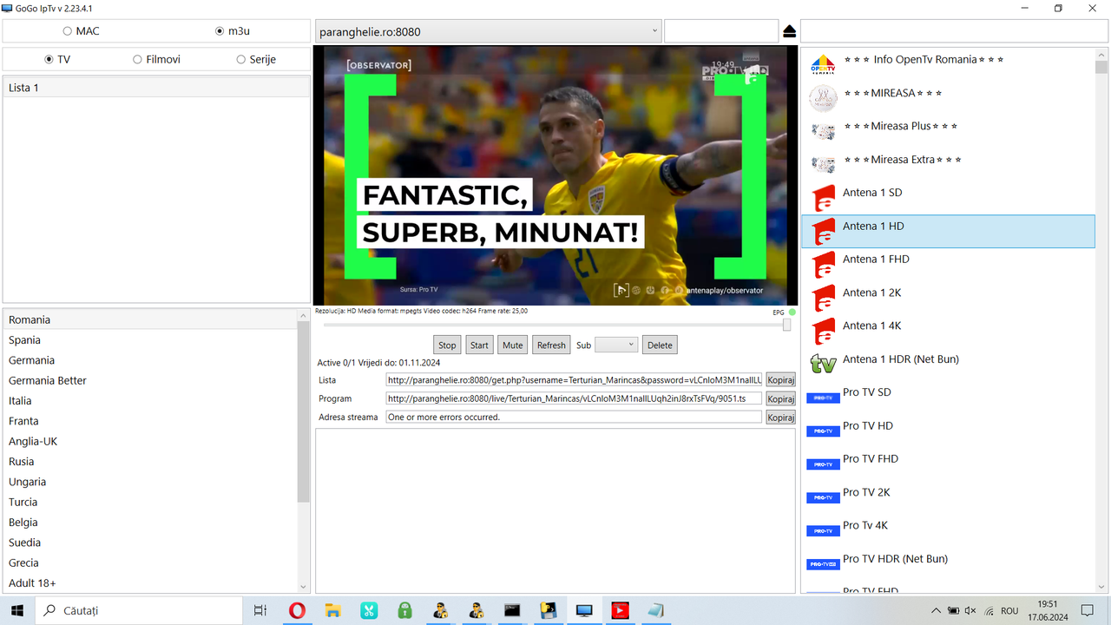Viewport: 1111px width, 625px height.
Task: Click the MIREASA channel logo
Action: [x=822, y=99]
